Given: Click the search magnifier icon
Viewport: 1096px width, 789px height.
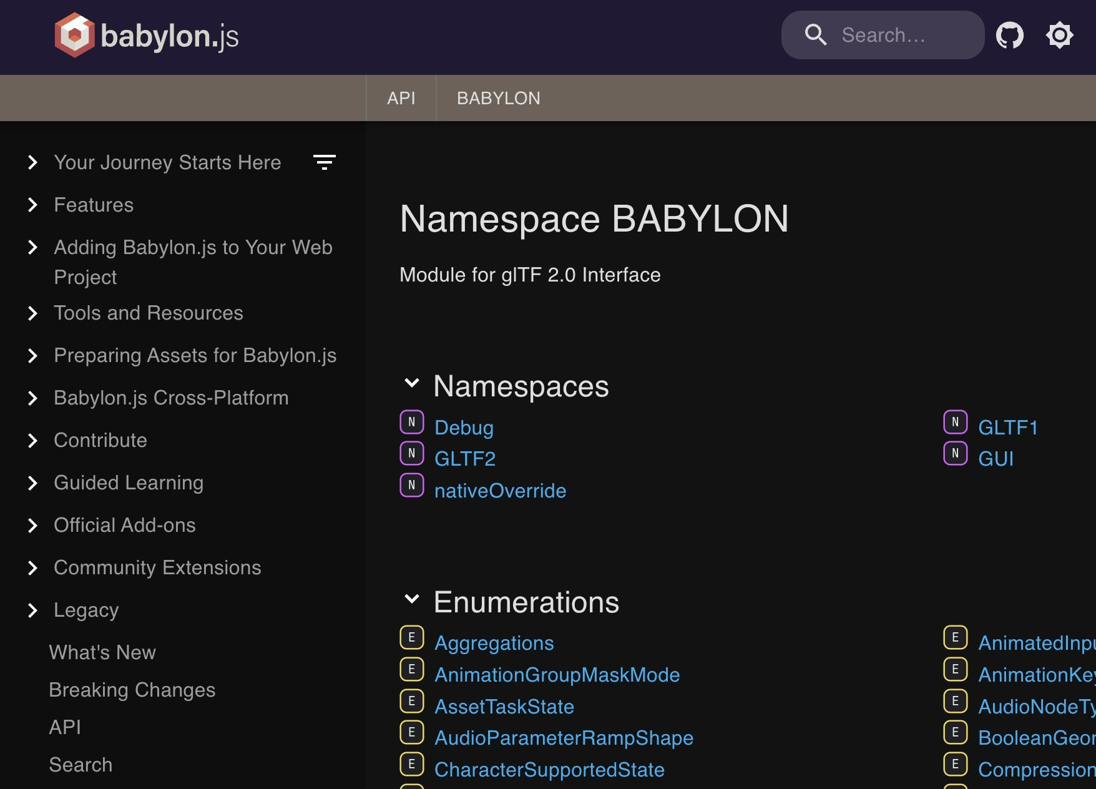Looking at the screenshot, I should [815, 35].
